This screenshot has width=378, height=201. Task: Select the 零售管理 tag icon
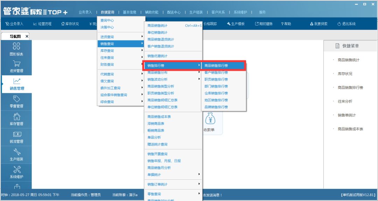point(16,101)
